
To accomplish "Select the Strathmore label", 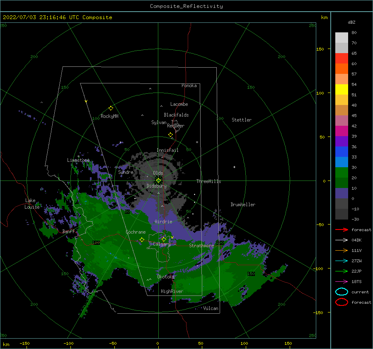I will pos(201,246).
